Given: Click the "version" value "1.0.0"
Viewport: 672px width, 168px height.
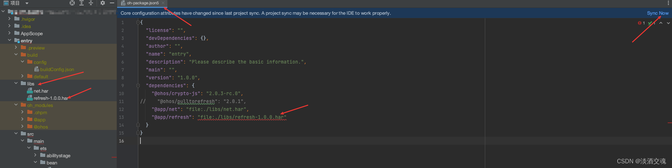Looking at the screenshot, I should pos(187,78).
